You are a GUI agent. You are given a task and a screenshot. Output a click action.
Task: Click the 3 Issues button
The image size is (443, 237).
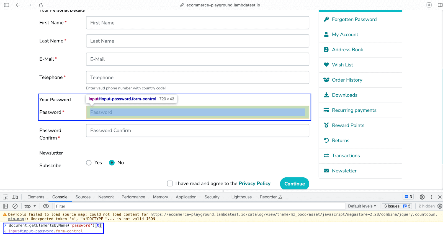[x=397, y=206]
